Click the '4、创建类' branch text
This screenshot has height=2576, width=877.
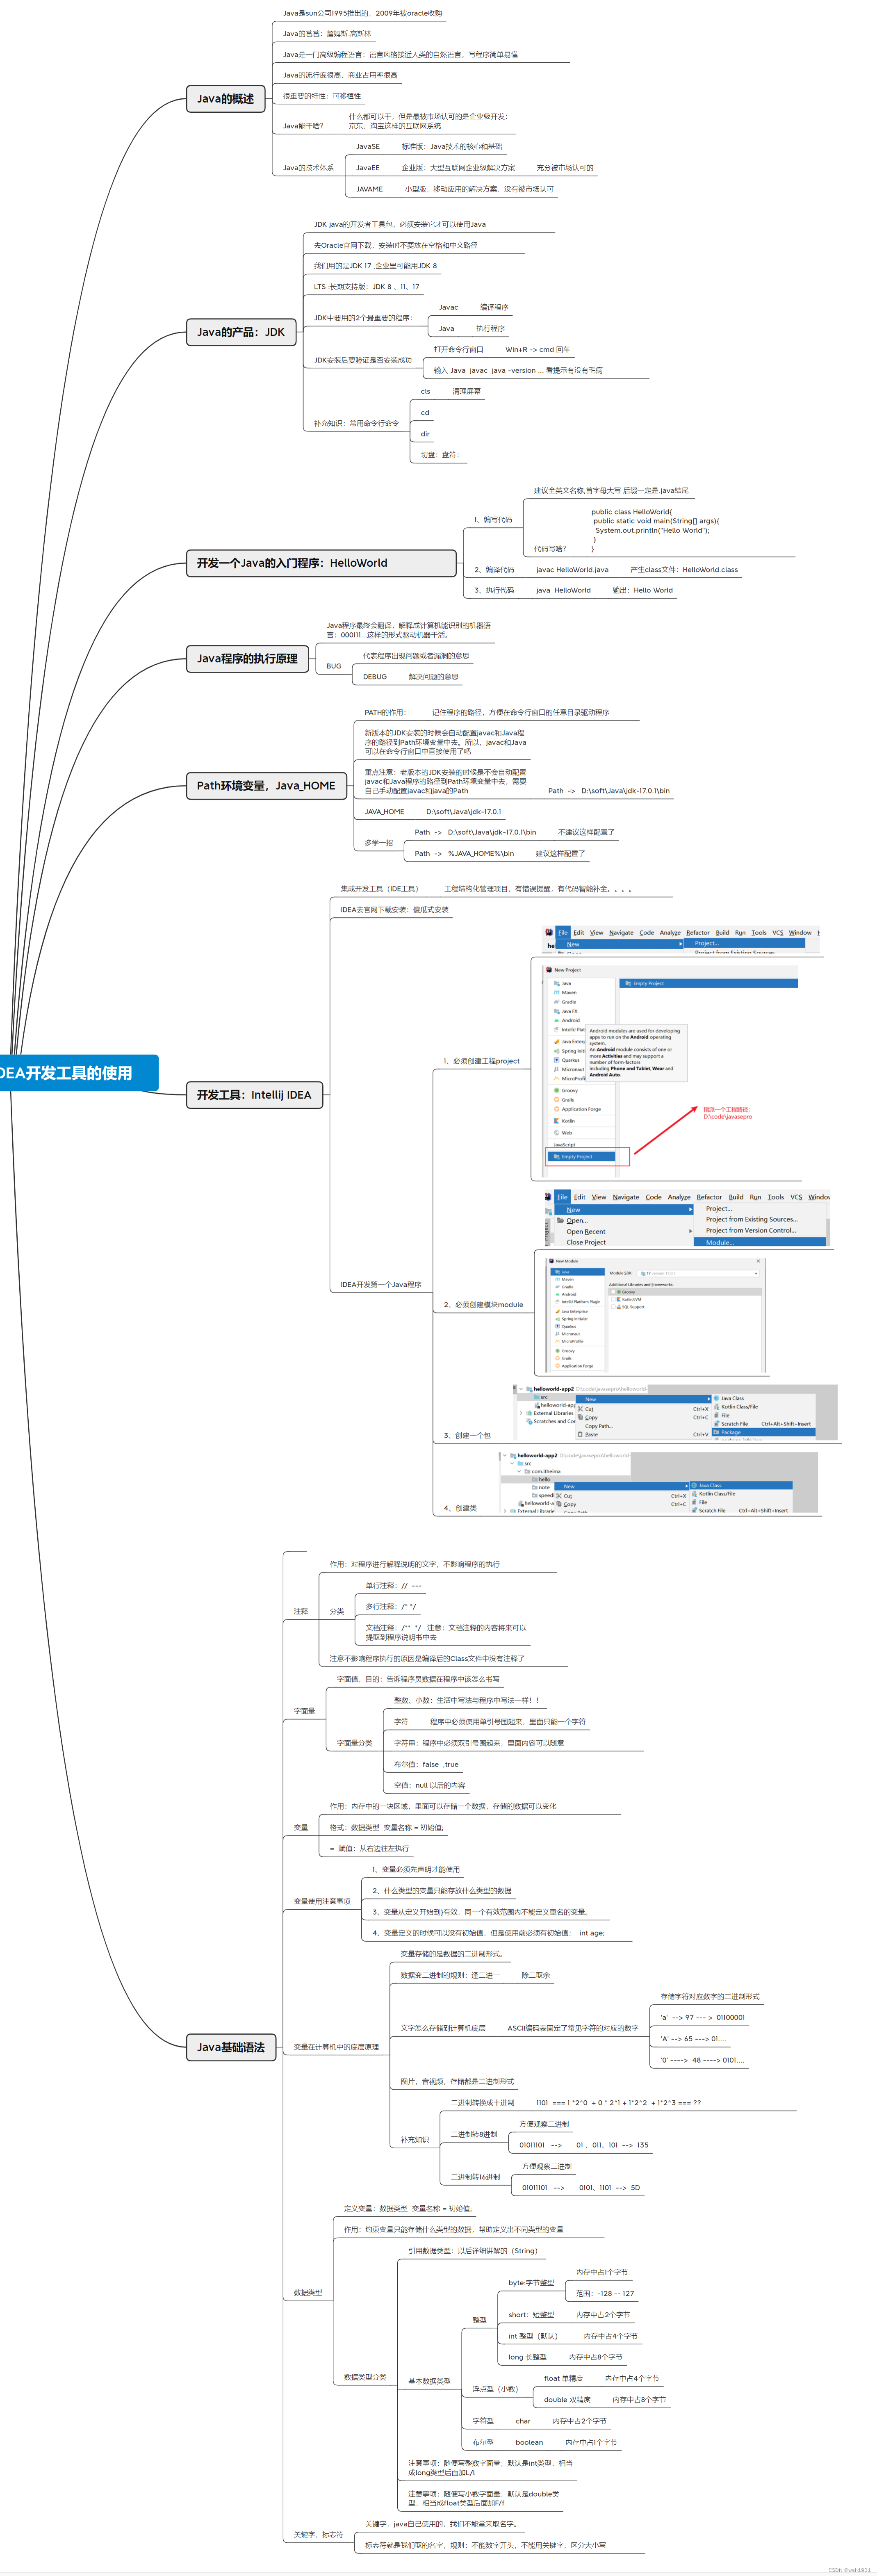(x=460, y=1508)
